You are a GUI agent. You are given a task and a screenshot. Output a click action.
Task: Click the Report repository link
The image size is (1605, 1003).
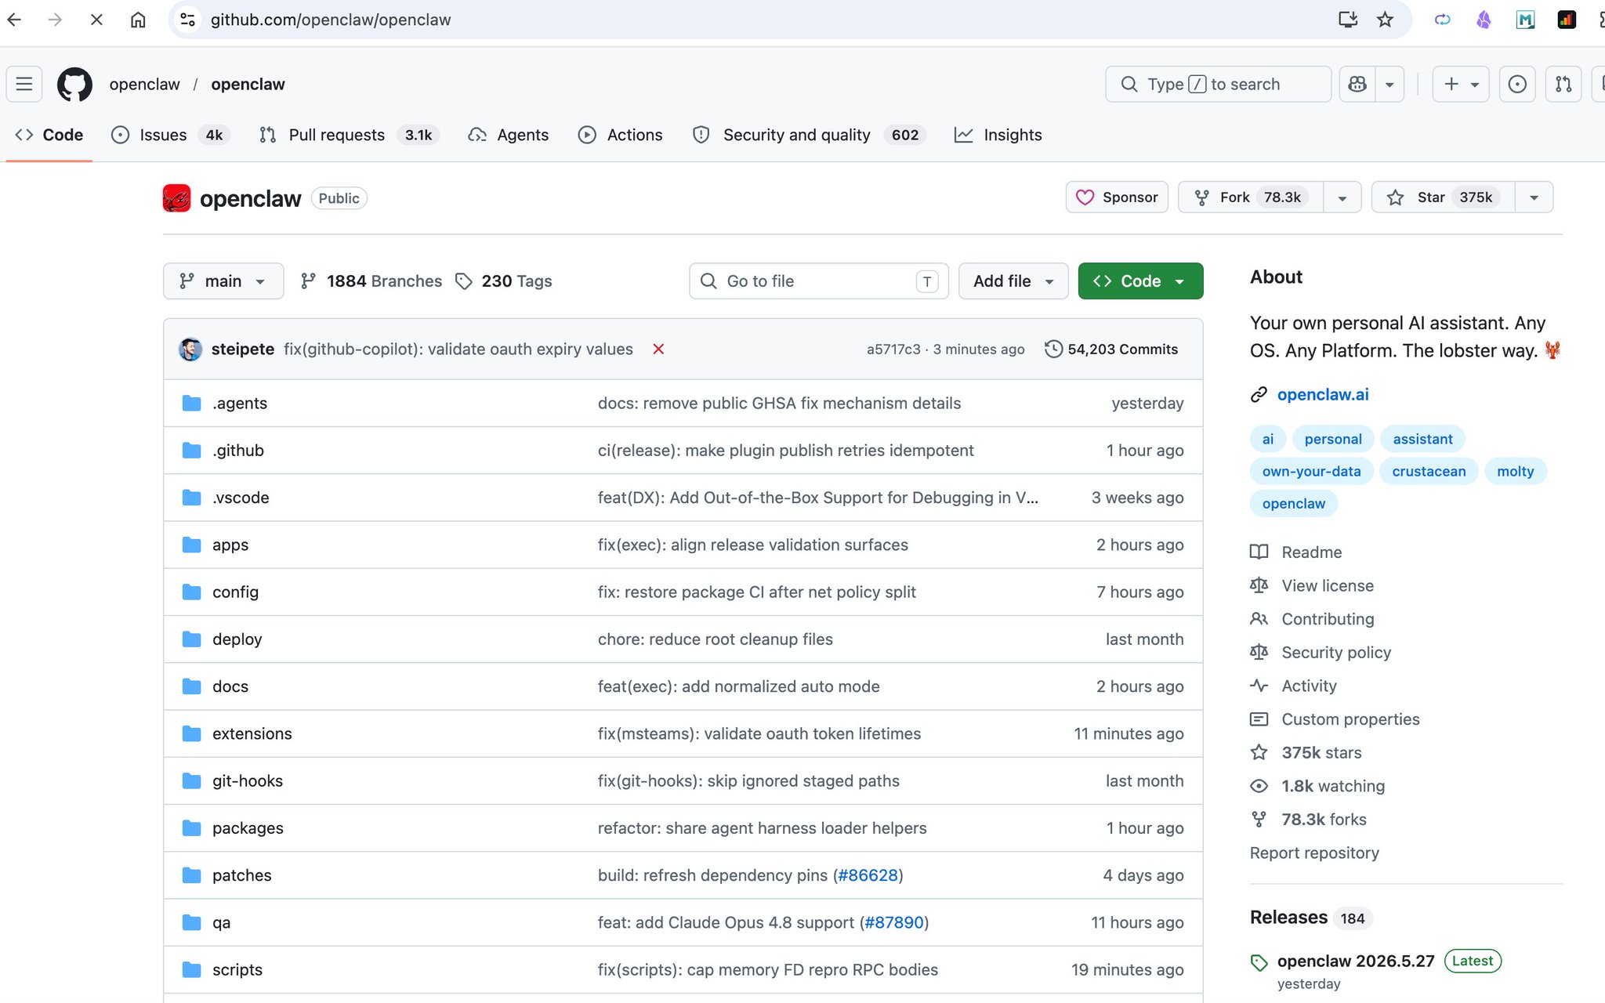[1314, 853]
